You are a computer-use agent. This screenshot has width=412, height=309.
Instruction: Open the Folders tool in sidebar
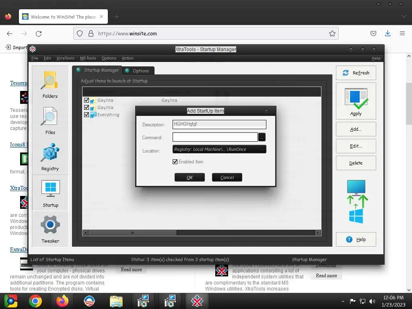click(50, 85)
